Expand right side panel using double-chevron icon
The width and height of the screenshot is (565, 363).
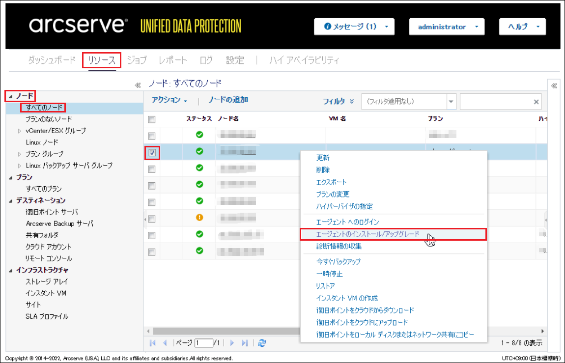tap(554, 85)
